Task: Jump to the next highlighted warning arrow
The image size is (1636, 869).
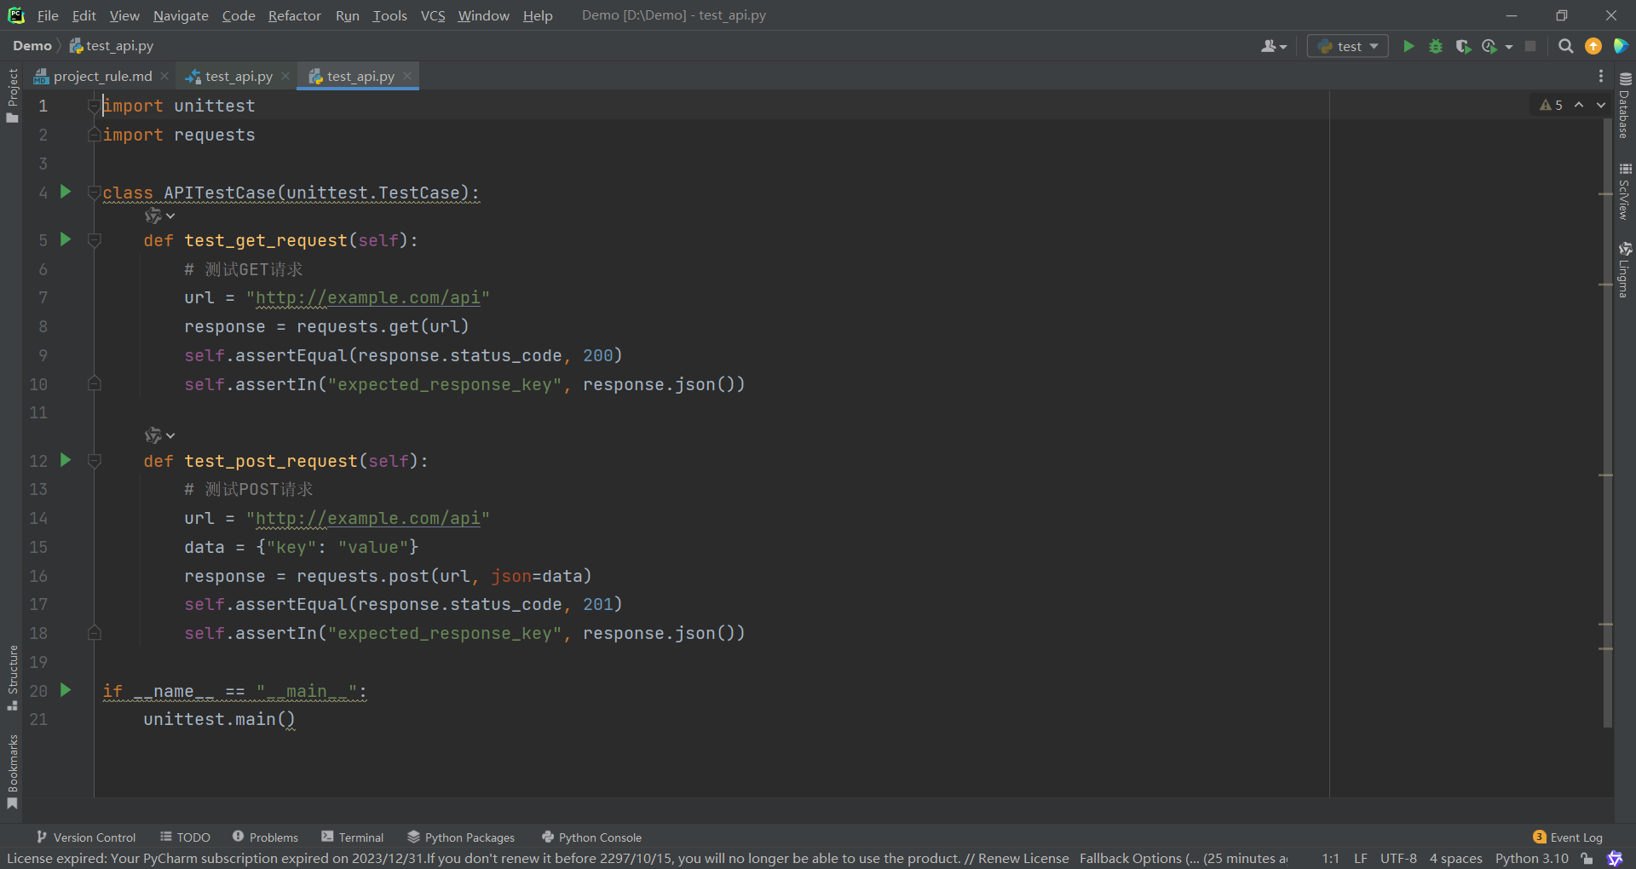Action: click(1601, 105)
